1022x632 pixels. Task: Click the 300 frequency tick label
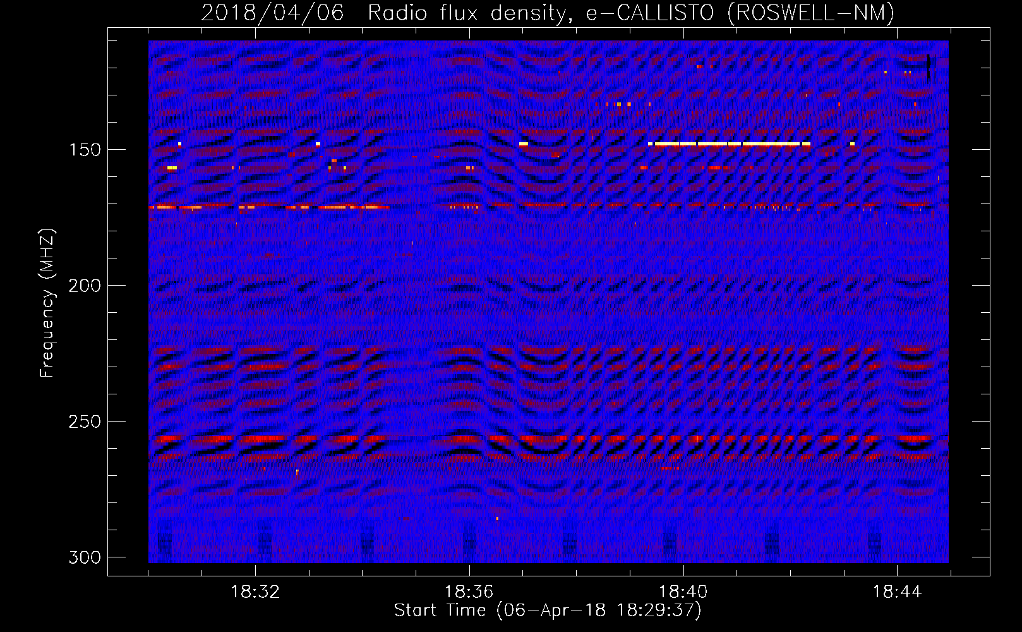tap(85, 557)
